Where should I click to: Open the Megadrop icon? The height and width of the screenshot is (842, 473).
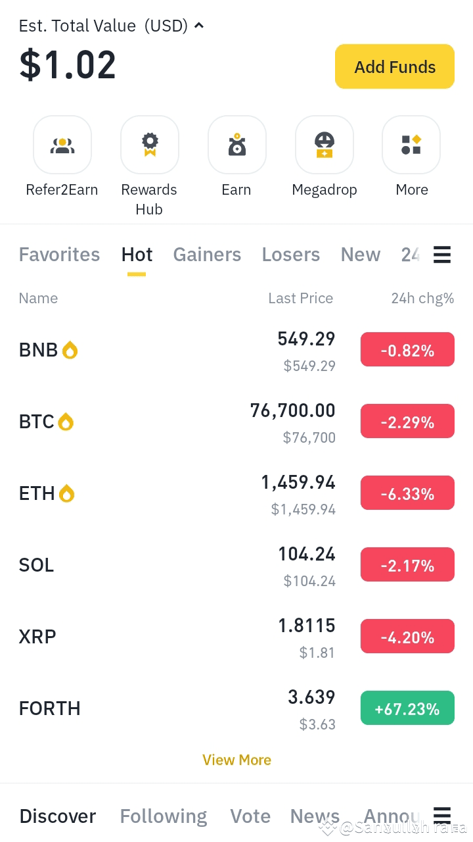[325, 145]
